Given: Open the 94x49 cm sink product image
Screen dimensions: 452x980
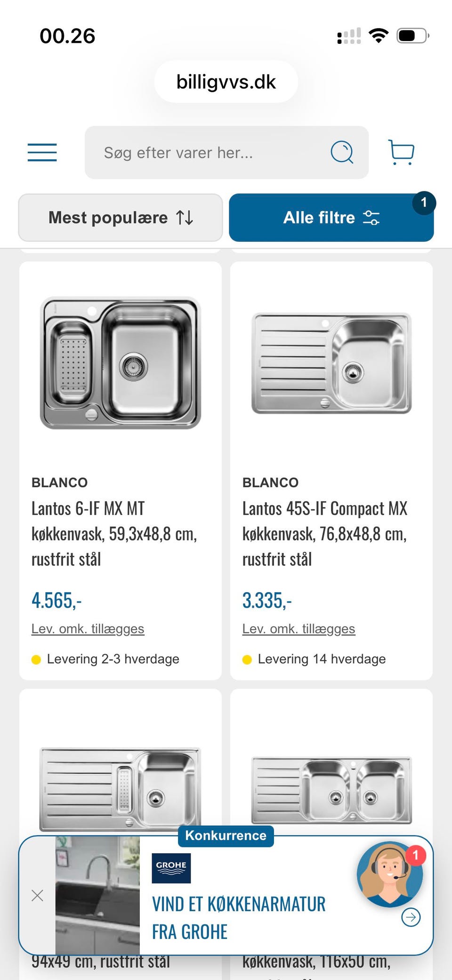Looking at the screenshot, I should point(121,787).
